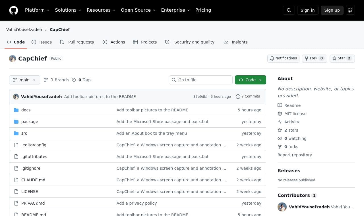Image resolution: width=364 pixels, height=216 pixels.
Task: Star the repository with Star button
Action: (x=342, y=58)
